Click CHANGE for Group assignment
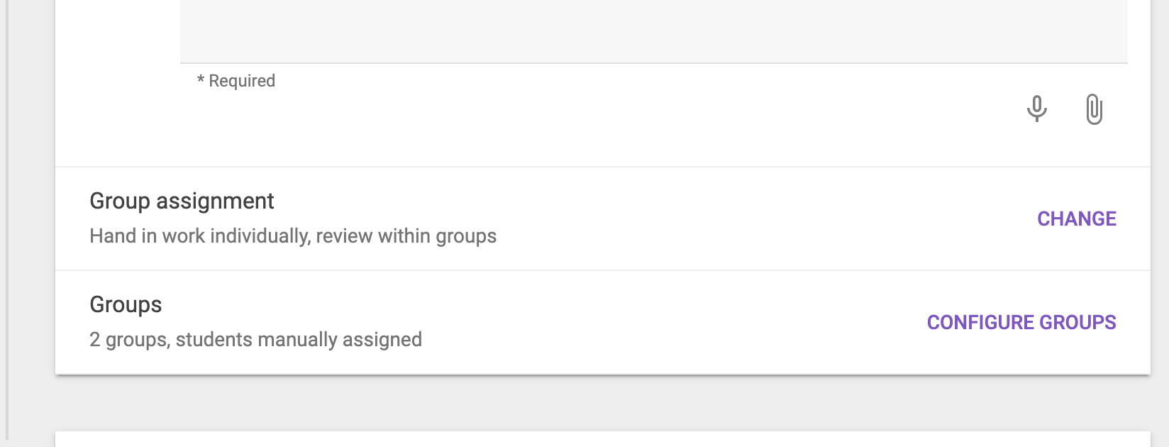The width and height of the screenshot is (1169, 447). tap(1077, 219)
